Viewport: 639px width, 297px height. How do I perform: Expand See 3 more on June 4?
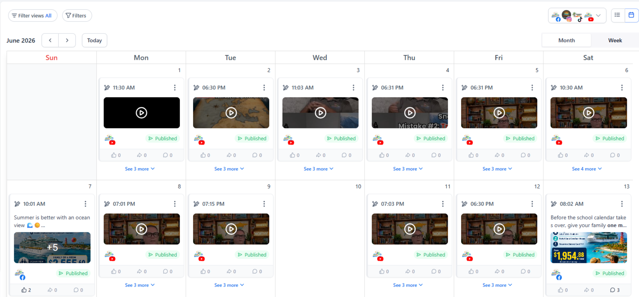(x=408, y=169)
